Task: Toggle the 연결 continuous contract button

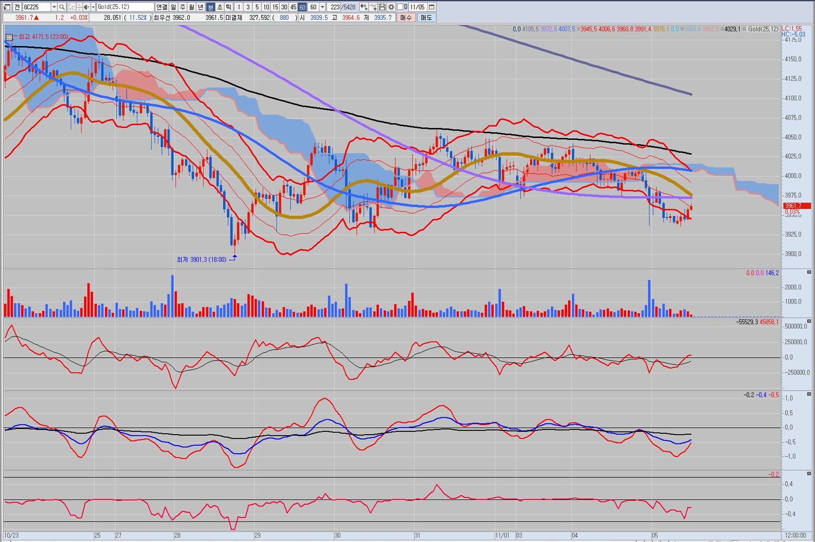Action: [162, 7]
